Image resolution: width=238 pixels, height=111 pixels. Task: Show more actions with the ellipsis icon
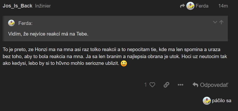[180, 85]
